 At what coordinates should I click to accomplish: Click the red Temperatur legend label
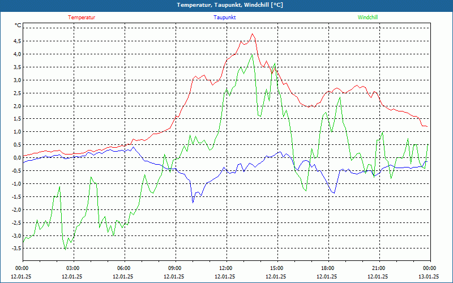[82, 18]
